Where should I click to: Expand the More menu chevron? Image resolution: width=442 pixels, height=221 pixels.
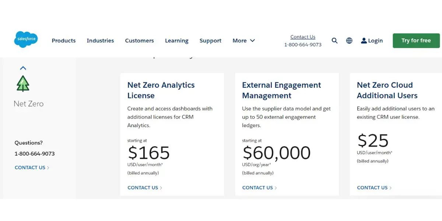click(252, 41)
